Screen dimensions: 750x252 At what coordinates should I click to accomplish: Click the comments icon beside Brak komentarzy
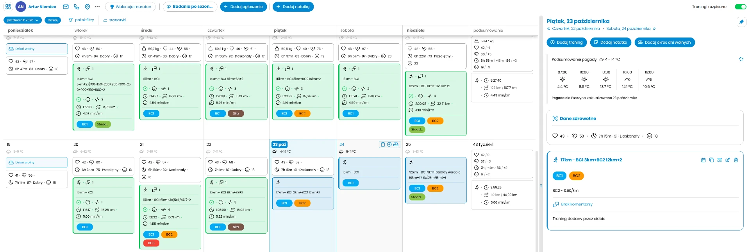[556, 204]
